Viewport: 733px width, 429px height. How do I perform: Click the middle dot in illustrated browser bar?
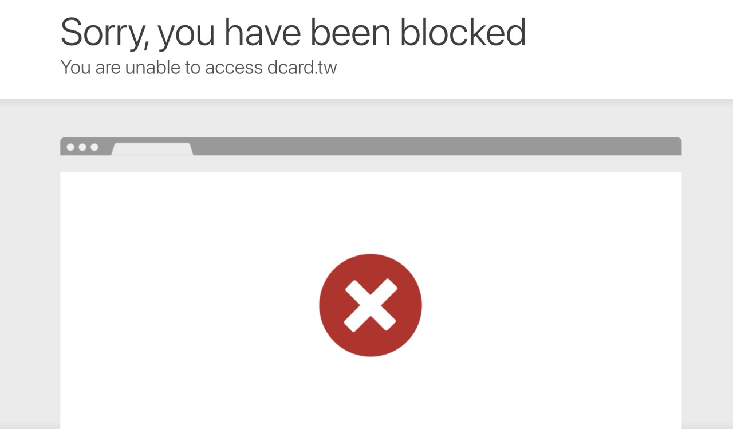tap(82, 147)
